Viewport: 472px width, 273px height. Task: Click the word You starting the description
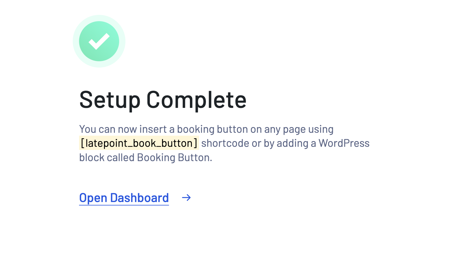[88, 129]
